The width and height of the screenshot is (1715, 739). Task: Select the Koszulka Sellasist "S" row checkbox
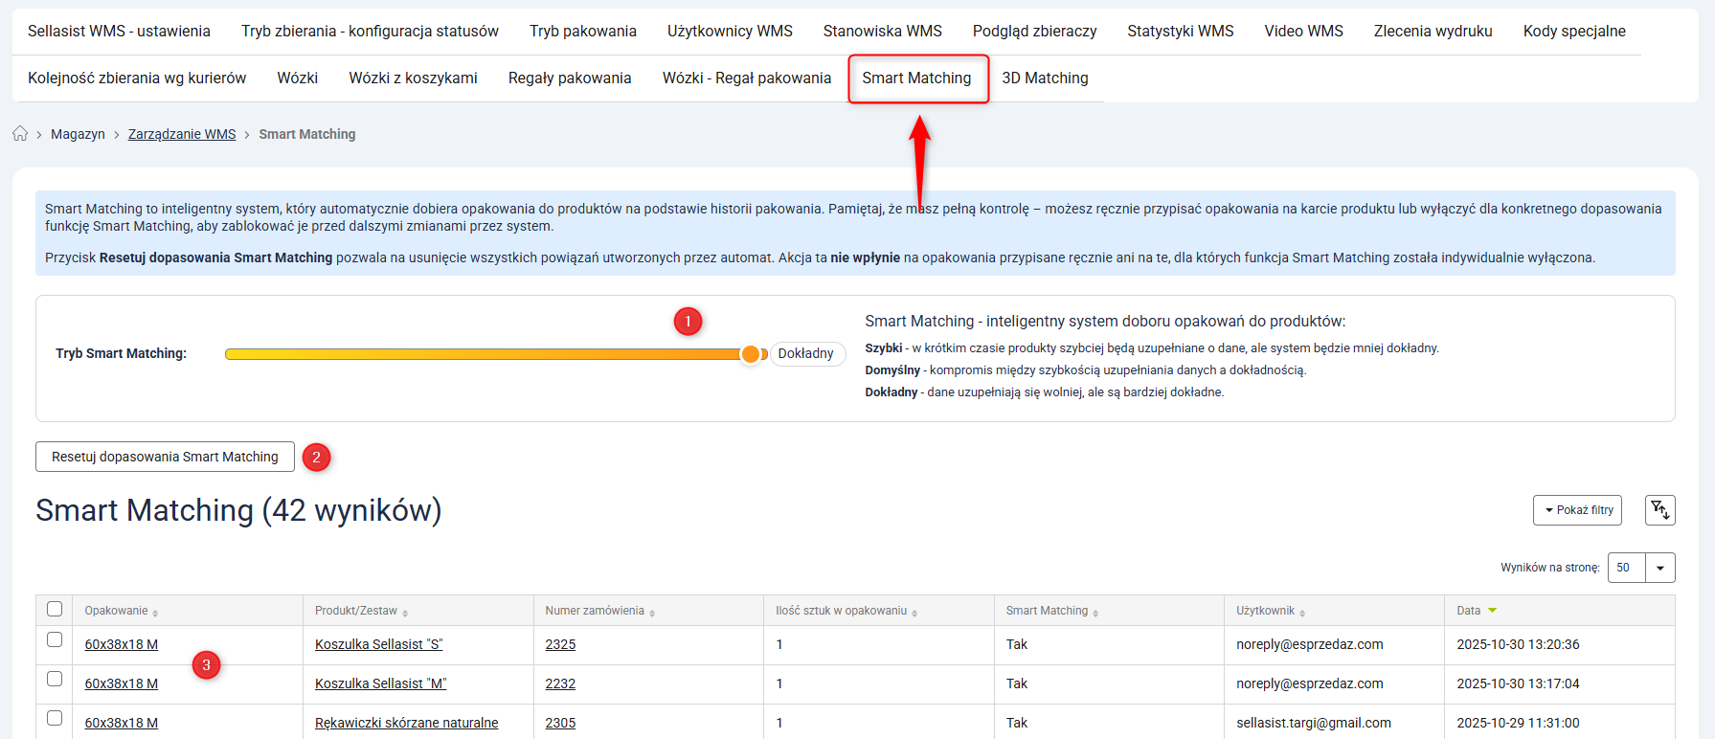coord(55,640)
